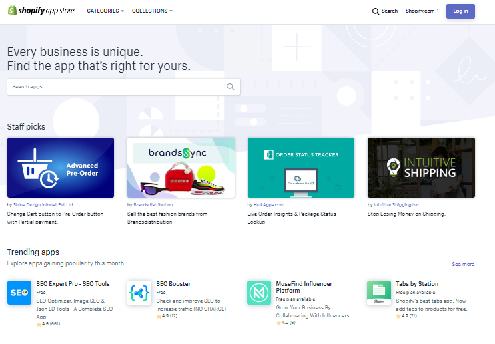Open the MuseFind Influencer Platform icon
The image size is (495, 344).
(x=259, y=293)
